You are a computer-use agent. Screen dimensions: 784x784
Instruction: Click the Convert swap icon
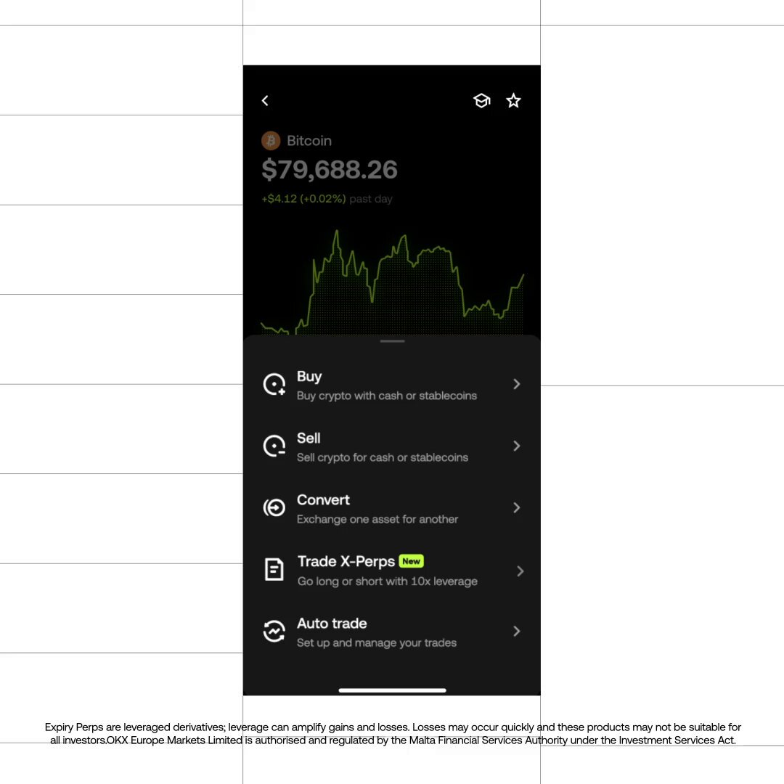(x=274, y=508)
